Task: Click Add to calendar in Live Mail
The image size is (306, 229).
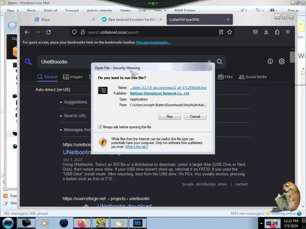Action: [x=100, y=10]
